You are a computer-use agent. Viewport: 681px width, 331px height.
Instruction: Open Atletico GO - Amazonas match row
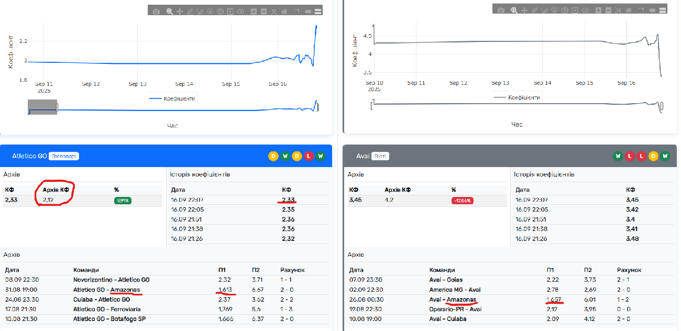[x=106, y=290]
